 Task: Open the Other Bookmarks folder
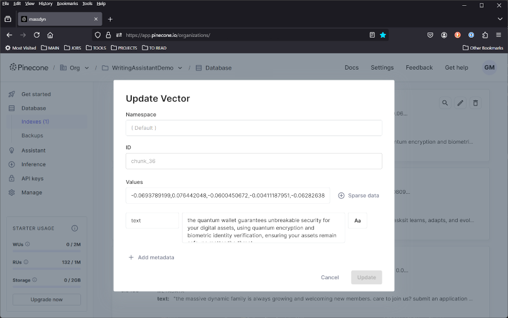click(x=483, y=48)
